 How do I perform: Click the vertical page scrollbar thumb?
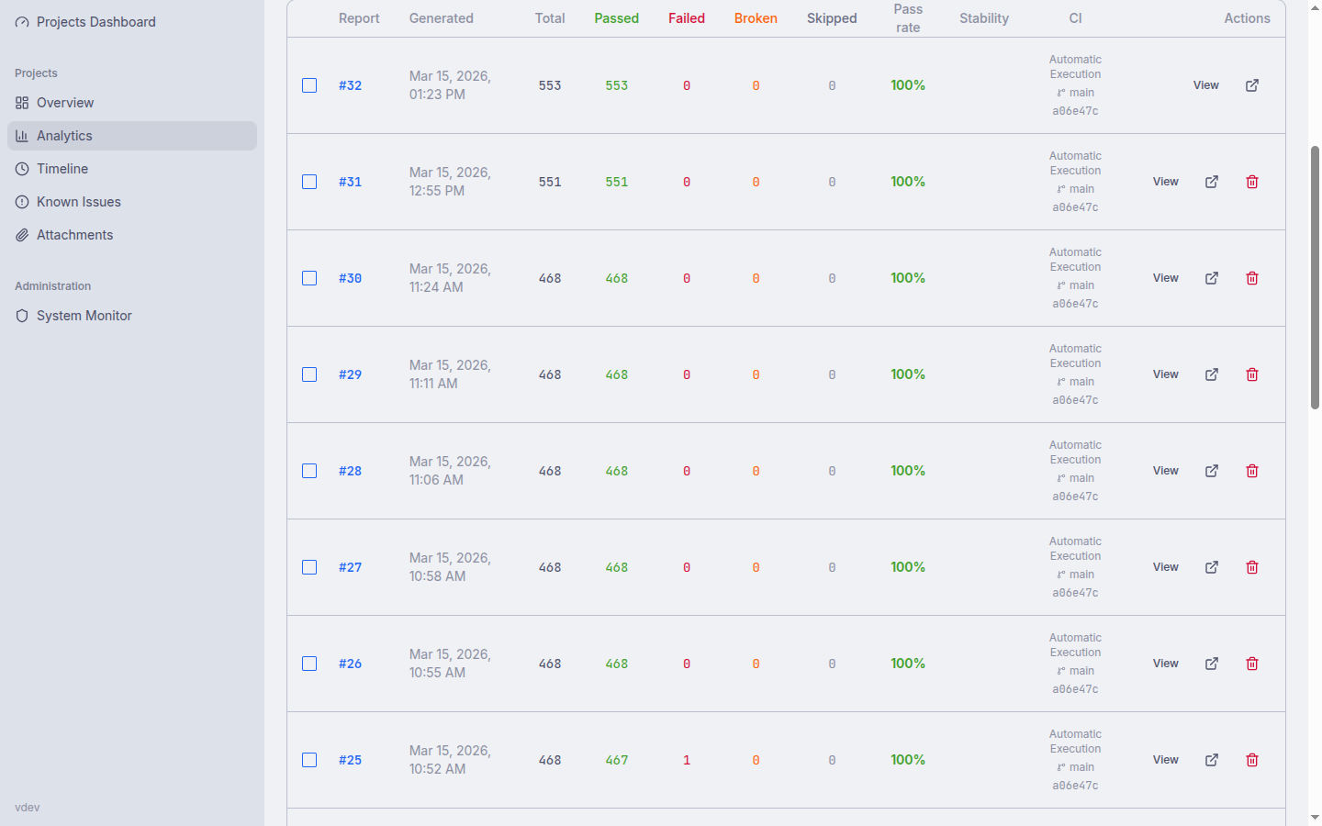[1315, 277]
